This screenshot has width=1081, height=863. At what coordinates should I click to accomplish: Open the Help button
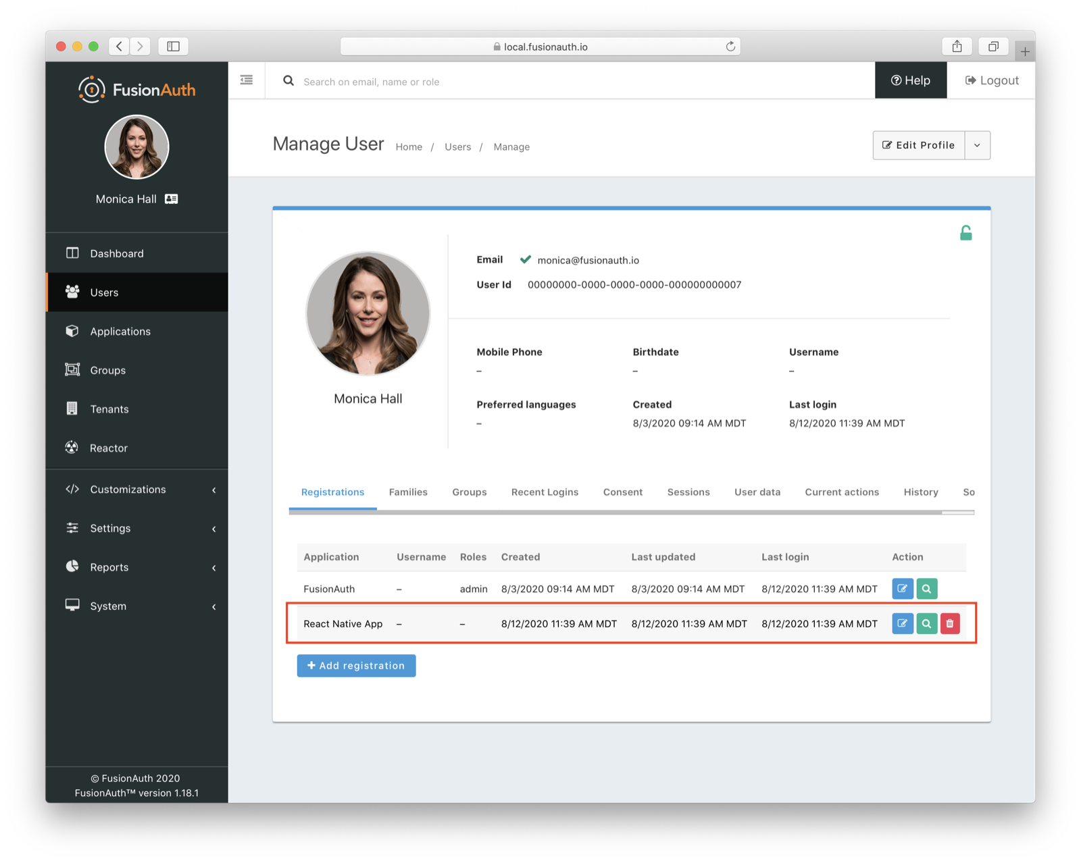911,80
